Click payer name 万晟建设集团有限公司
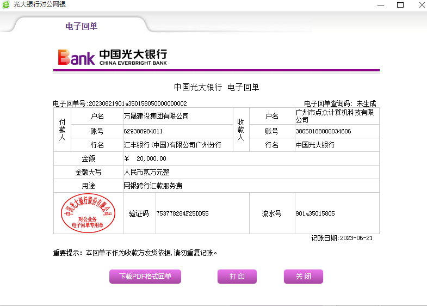 [x=156, y=116]
